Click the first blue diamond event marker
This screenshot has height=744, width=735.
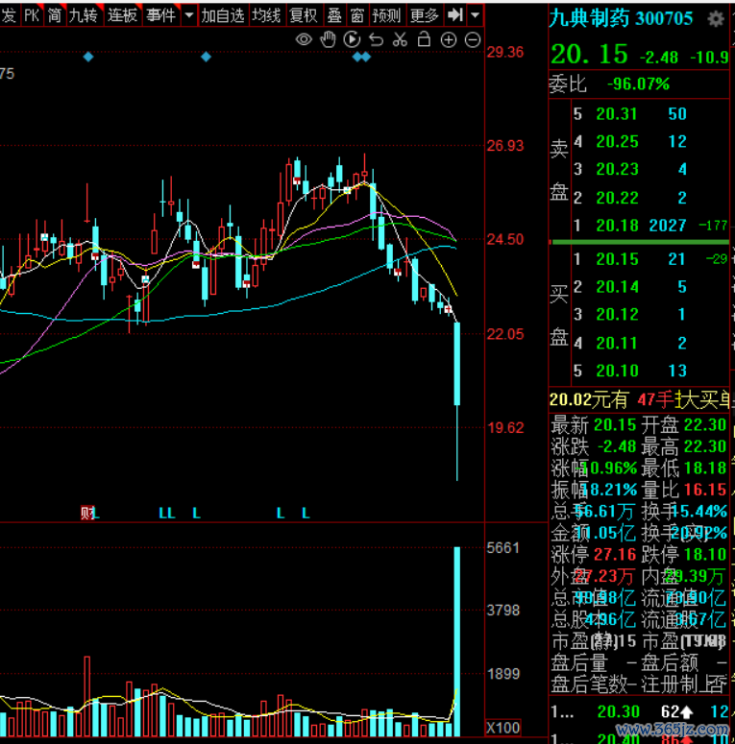[88, 57]
